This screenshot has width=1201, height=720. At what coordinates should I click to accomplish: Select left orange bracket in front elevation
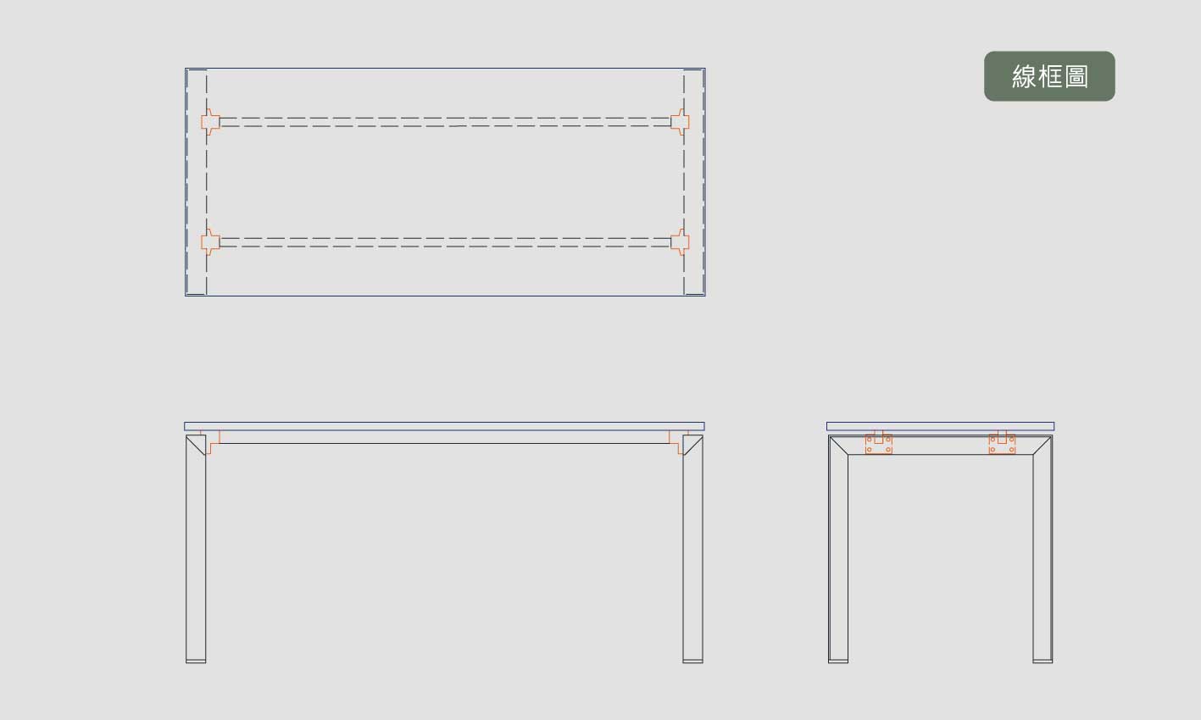[210, 442]
